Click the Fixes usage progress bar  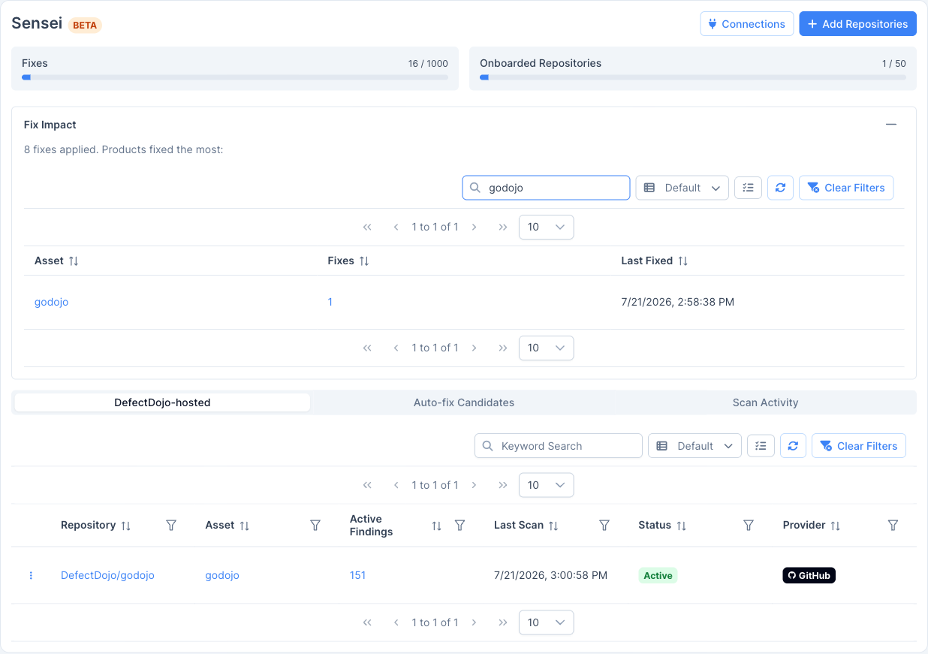click(x=235, y=77)
